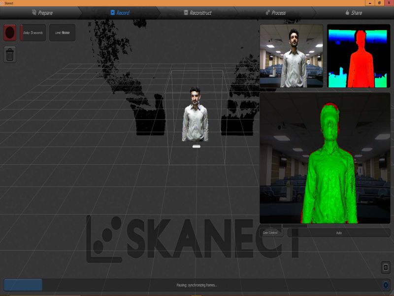
Task: Close the Skanect window
Action: tap(389, 3)
